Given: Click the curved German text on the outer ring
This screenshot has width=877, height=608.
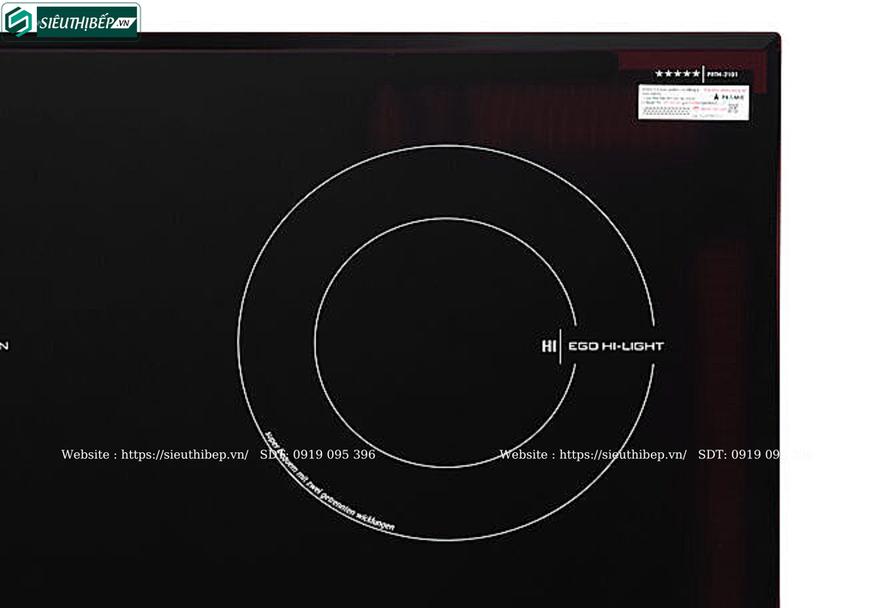Looking at the screenshot, I should point(329,481).
